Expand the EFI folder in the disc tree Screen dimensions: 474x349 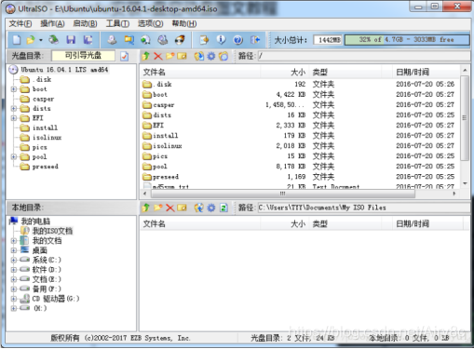pyautogui.click(x=14, y=118)
